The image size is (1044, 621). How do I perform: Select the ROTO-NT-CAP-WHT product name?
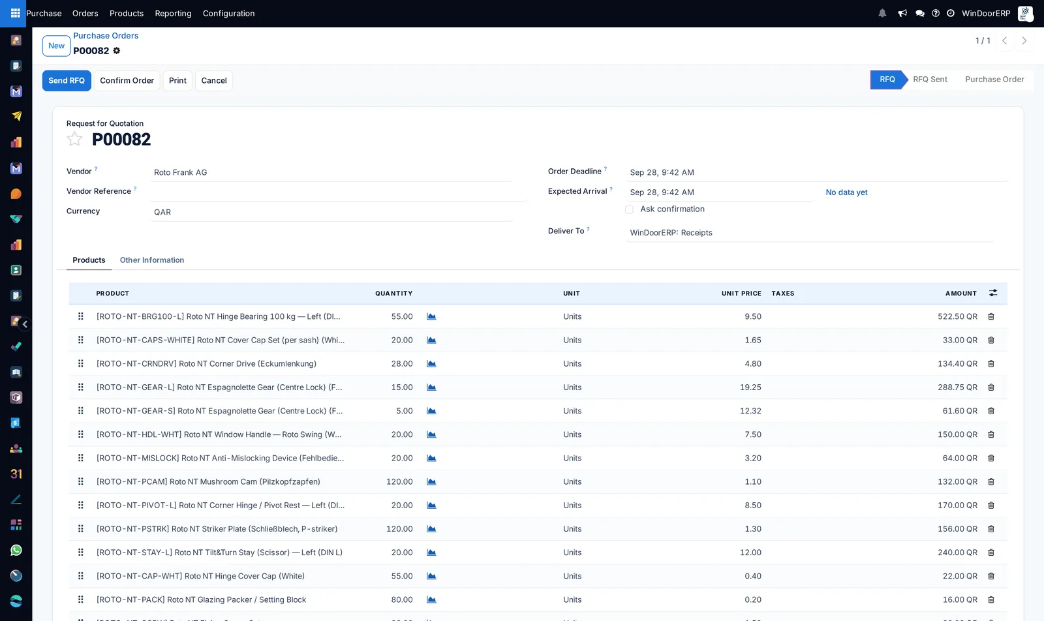200,576
